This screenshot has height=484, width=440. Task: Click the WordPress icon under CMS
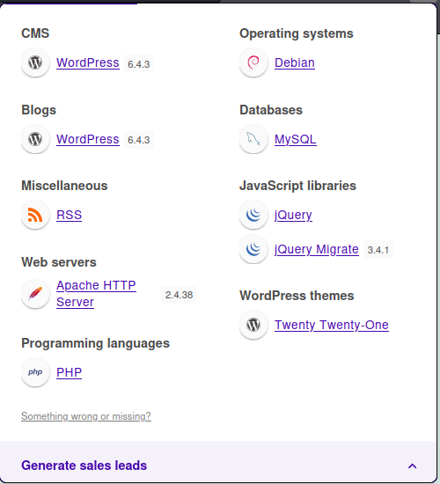[35, 62]
